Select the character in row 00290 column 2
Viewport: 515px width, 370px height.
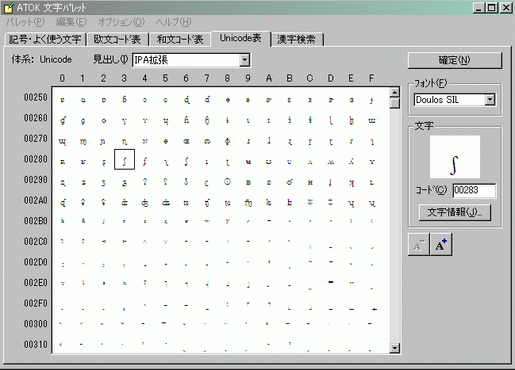104,182
